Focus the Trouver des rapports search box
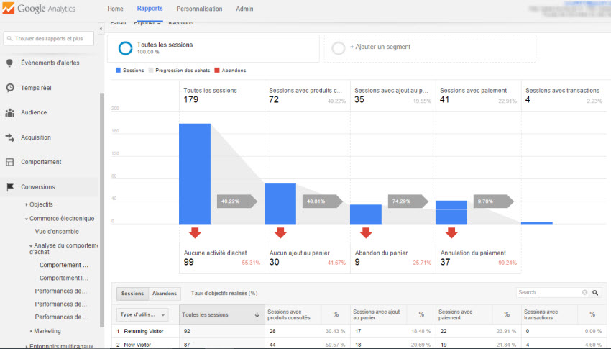The height and width of the screenshot is (349, 611). click(49, 39)
